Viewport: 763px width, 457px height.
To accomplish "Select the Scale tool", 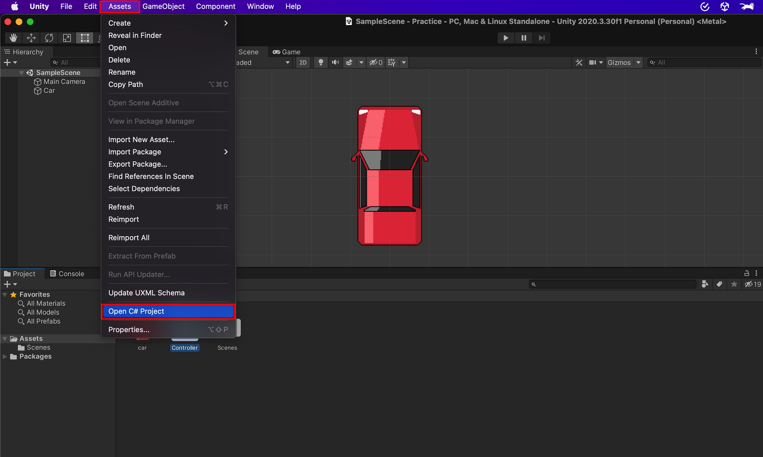I will (67, 38).
